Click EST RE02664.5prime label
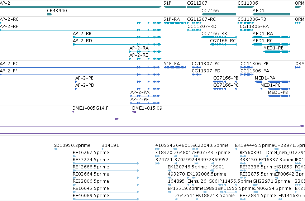The image size is (305, 201). point(91,174)
